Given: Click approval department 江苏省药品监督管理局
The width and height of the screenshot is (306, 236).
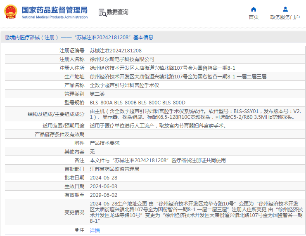Looking at the screenshot, I should pos(115,169).
